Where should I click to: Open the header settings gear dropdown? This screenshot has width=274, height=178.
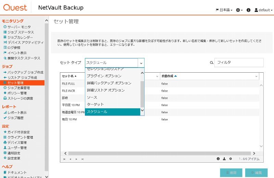pyautogui.click(x=239, y=10)
